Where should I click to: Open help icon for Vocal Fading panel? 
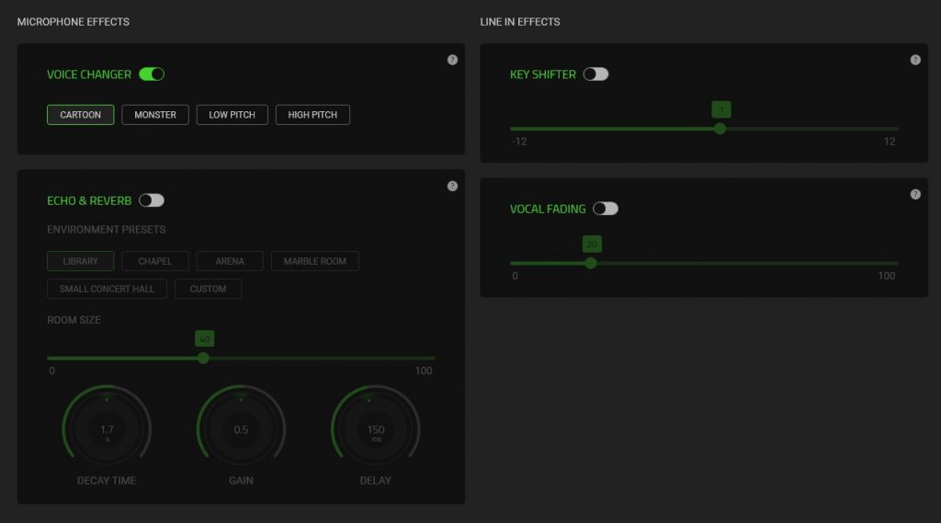(x=915, y=194)
